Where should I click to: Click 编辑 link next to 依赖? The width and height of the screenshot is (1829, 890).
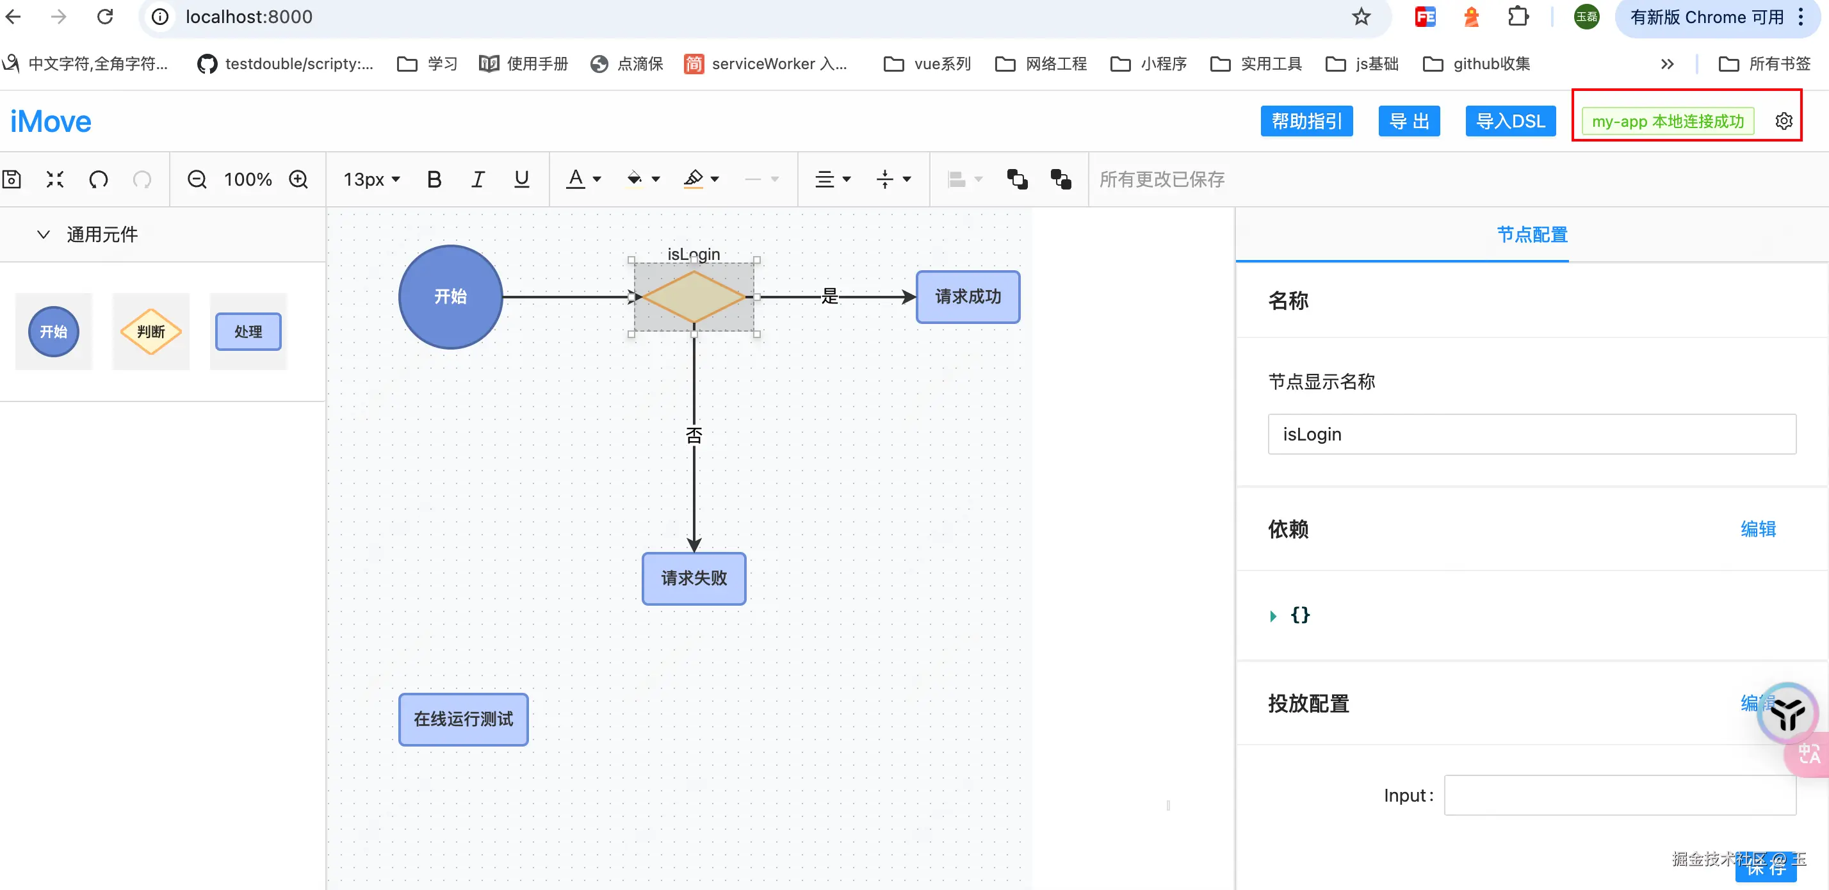pyautogui.click(x=1758, y=529)
